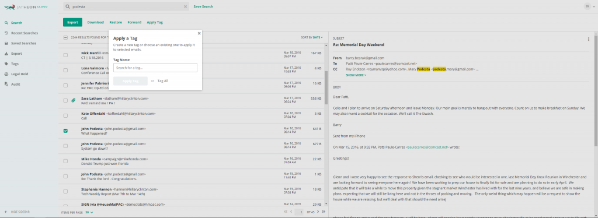Open the Tech Weekly Report email
The image size is (598, 218).
pyautogui.click(x=192, y=191)
